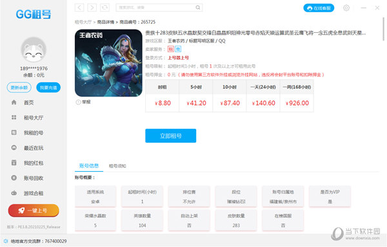
Task: Open the 游戏合租 sidebar gamepad icon
Action: click(14, 193)
